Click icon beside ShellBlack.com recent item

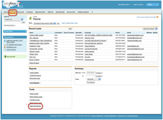5,47
